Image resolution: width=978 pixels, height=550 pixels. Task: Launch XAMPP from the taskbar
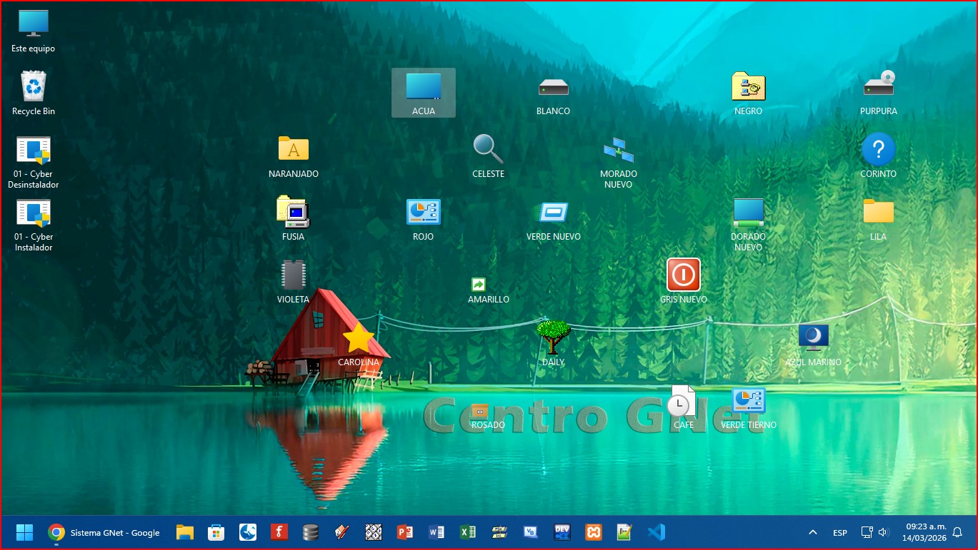click(593, 532)
